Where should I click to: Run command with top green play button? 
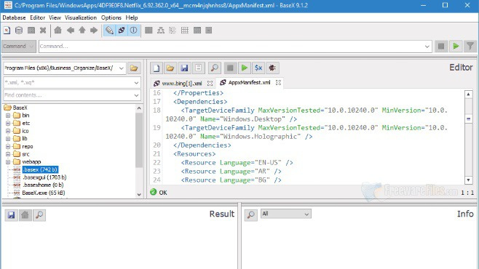[456, 47]
